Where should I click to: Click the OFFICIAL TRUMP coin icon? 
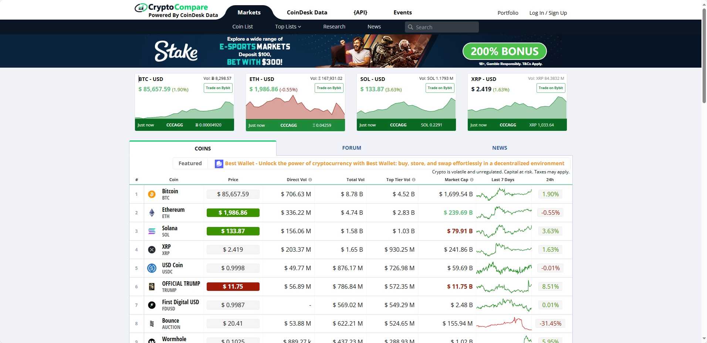pyautogui.click(x=152, y=286)
